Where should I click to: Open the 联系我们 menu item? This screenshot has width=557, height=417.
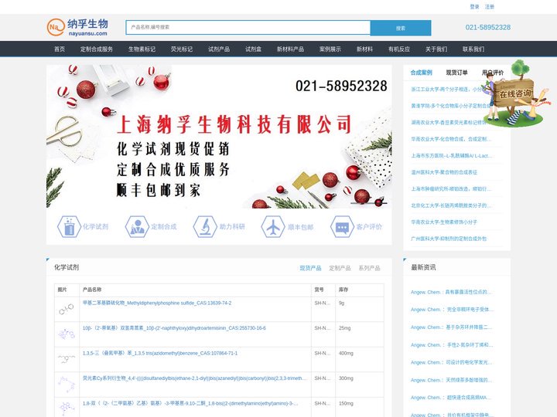tap(473, 49)
